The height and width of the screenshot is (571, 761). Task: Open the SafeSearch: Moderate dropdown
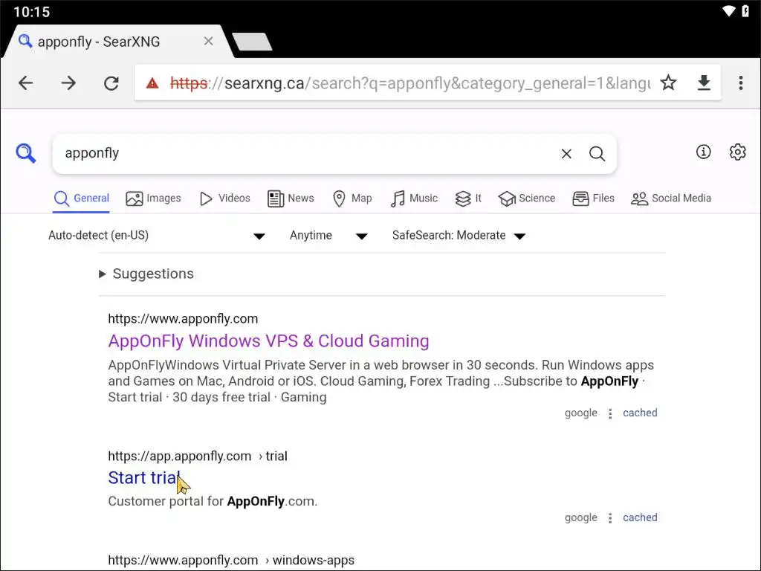click(459, 236)
